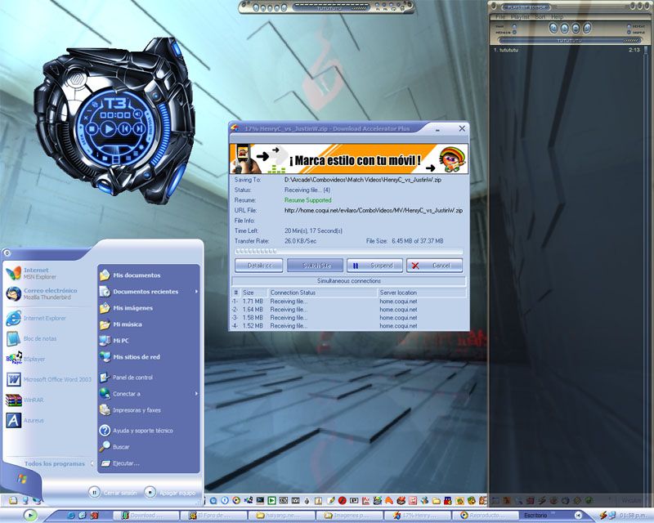
Task: Open Escritorio toolbar on taskbar
Action: tap(535, 516)
